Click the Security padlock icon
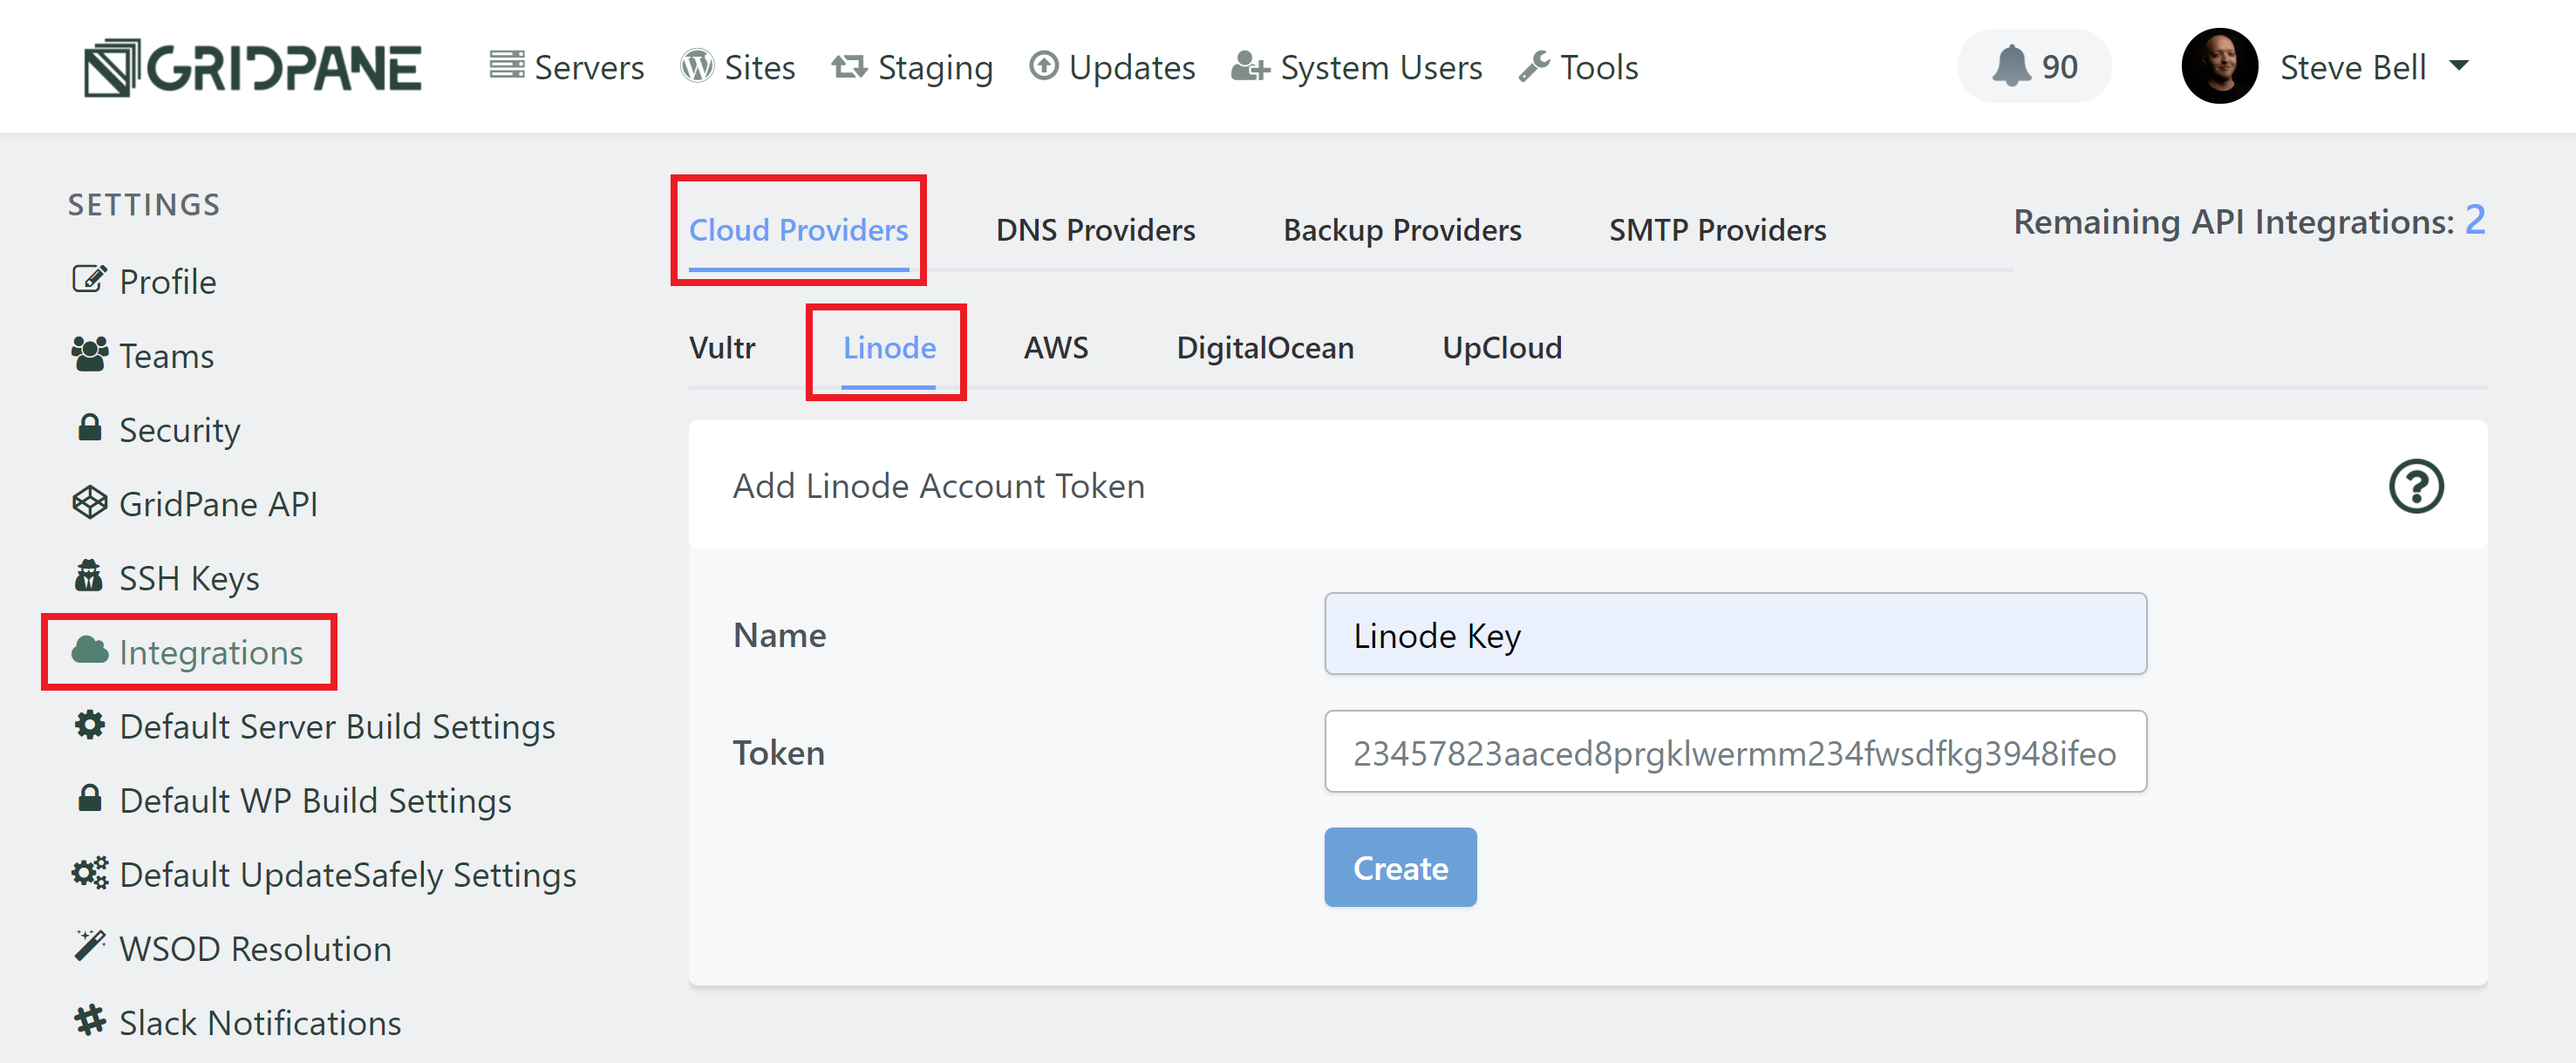 pyautogui.click(x=89, y=427)
